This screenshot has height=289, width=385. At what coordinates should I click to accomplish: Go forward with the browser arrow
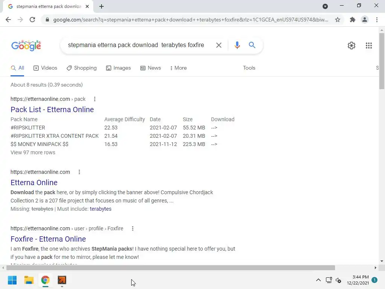point(20,20)
